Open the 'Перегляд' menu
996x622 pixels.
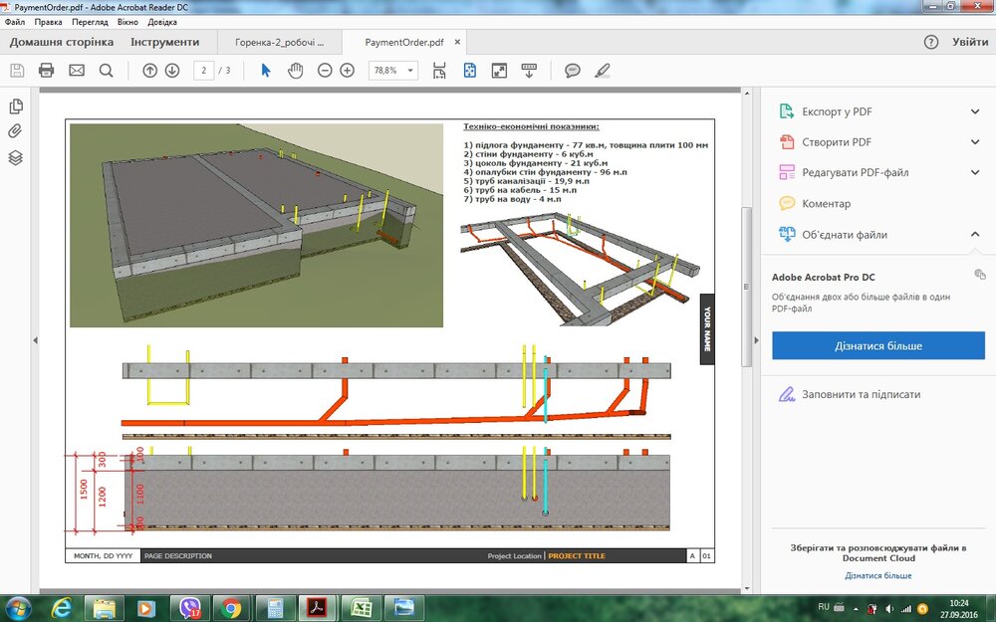point(90,21)
